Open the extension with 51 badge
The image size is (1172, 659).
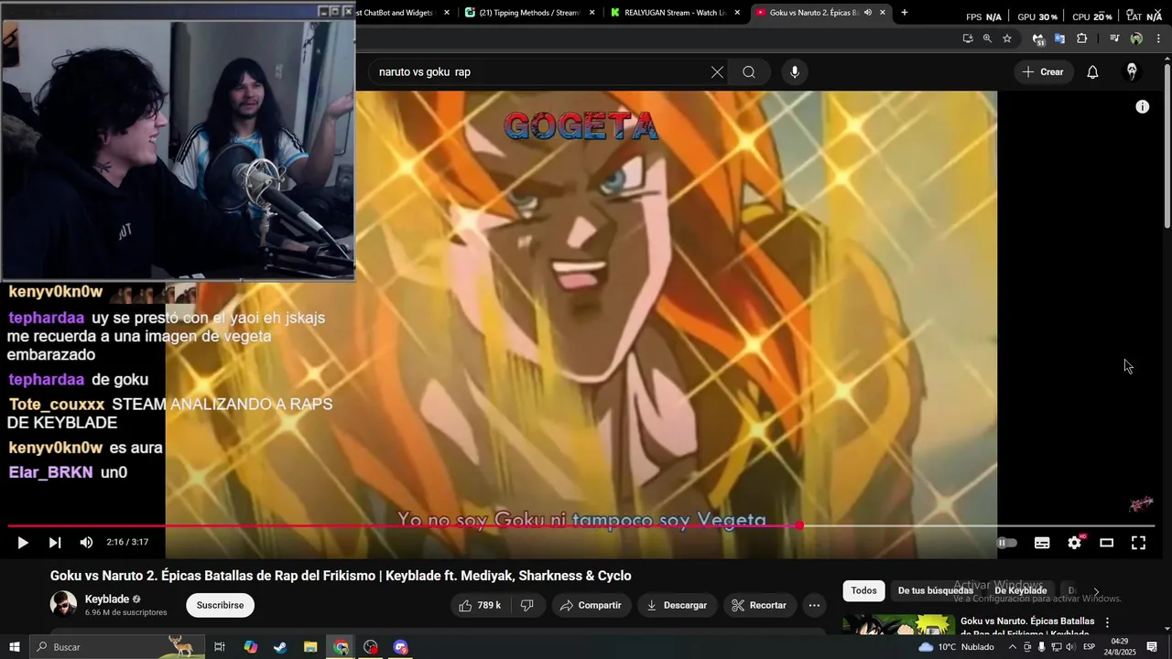click(x=1038, y=39)
